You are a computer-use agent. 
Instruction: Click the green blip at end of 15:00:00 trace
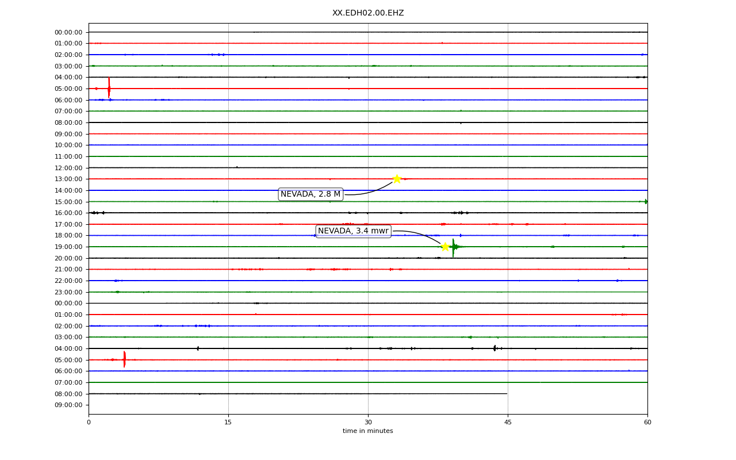coord(646,202)
